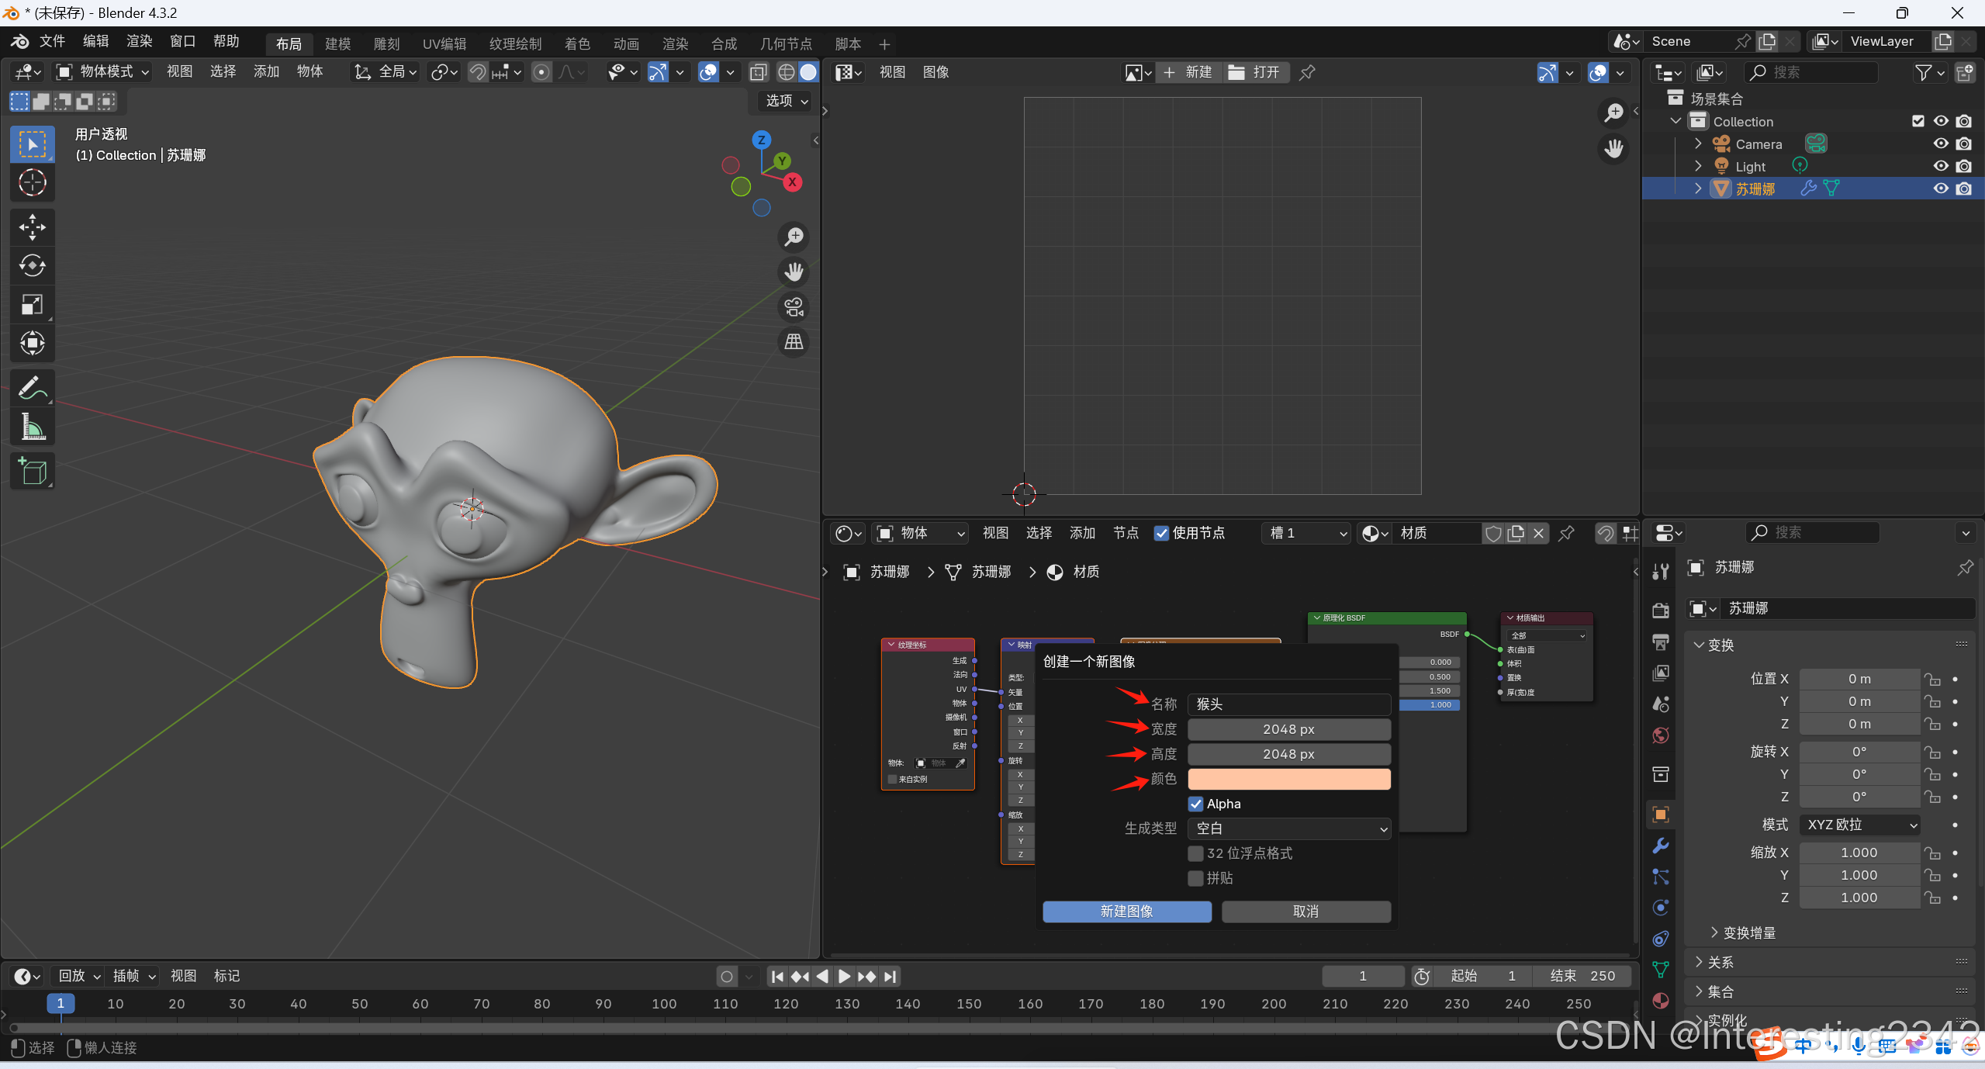Open the 渲染 menu in top bar
1985x1069 pixels.
(x=139, y=41)
